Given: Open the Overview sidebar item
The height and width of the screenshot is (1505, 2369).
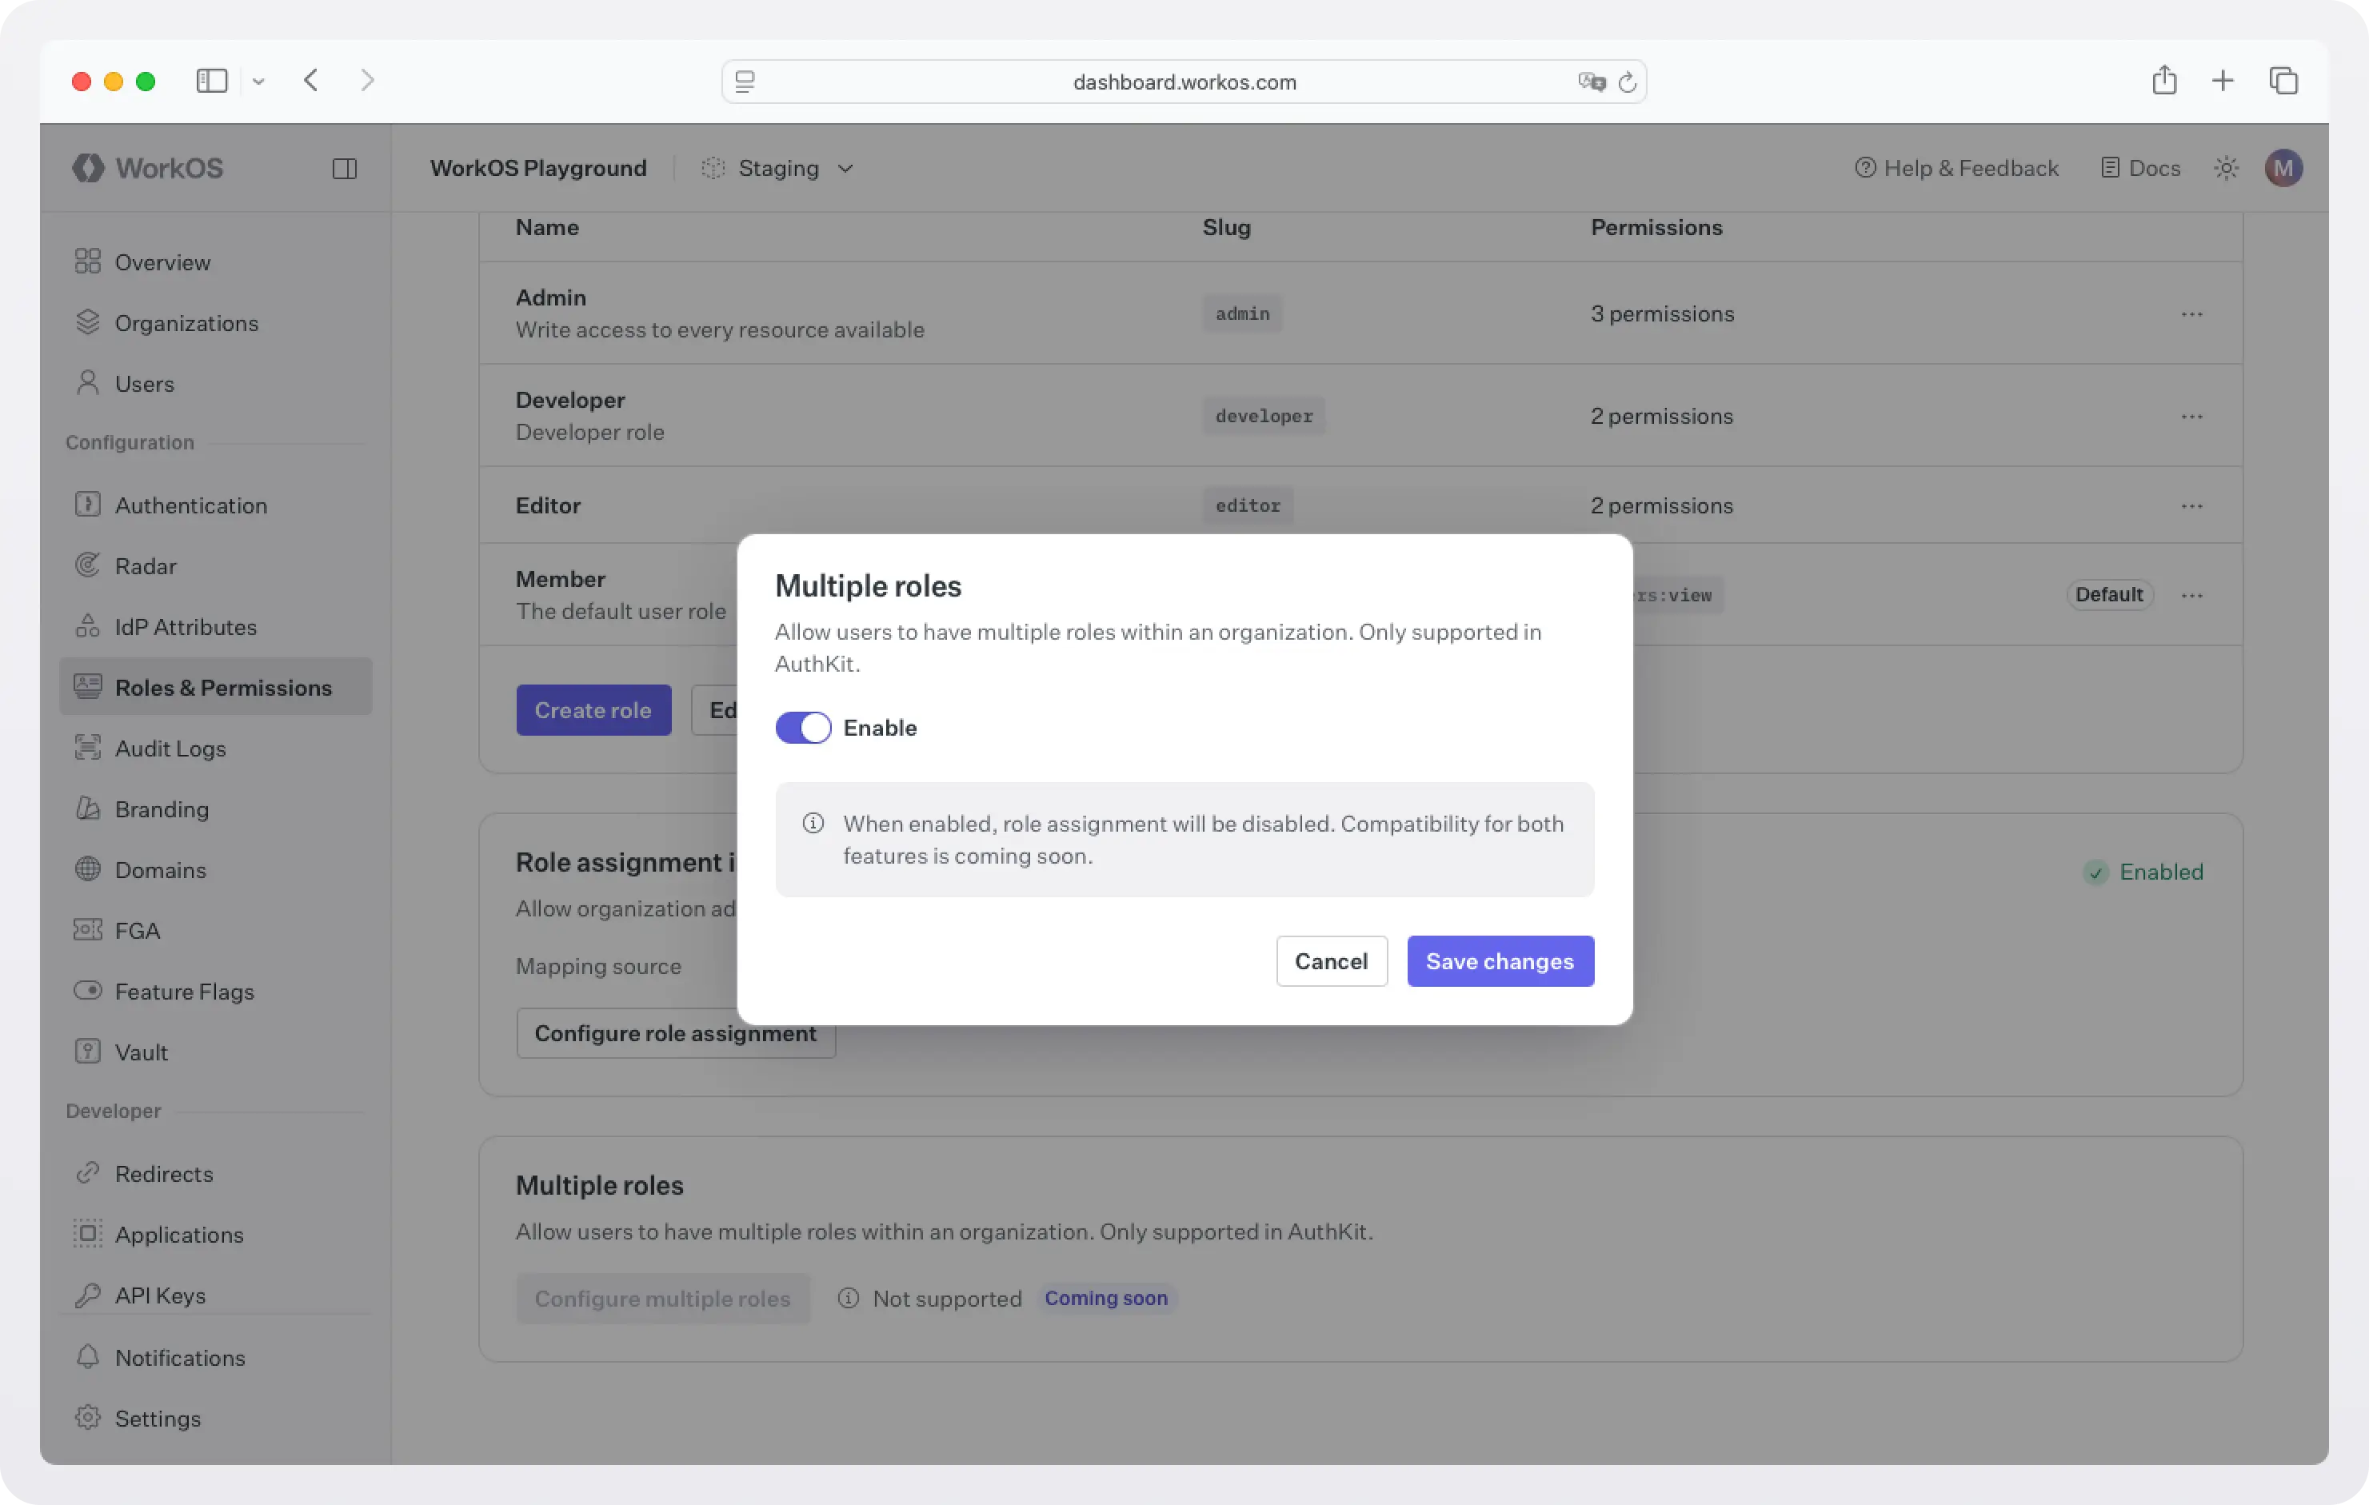Looking at the screenshot, I should point(215,262).
